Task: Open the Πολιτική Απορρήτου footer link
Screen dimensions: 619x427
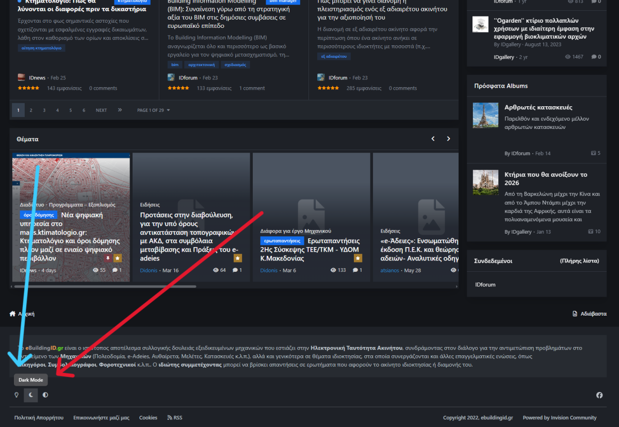Action: 39,418
